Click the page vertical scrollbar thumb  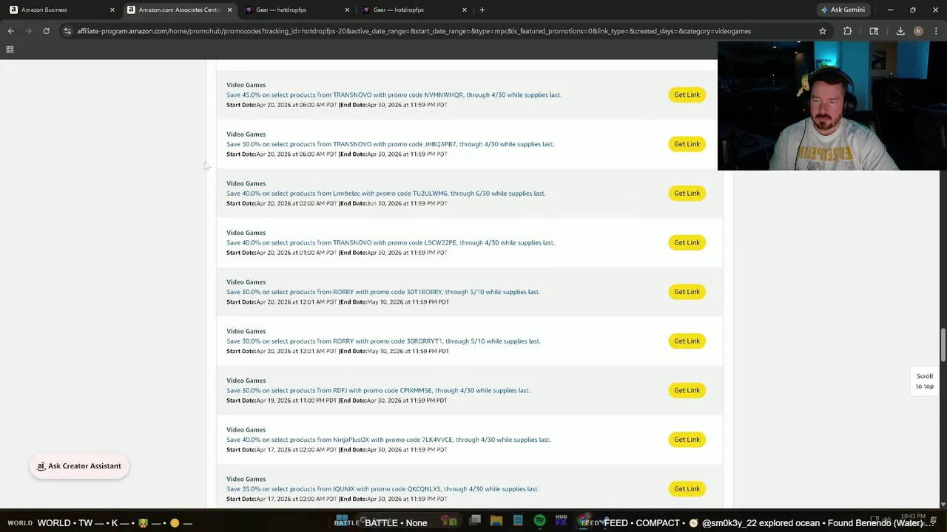[x=943, y=346]
